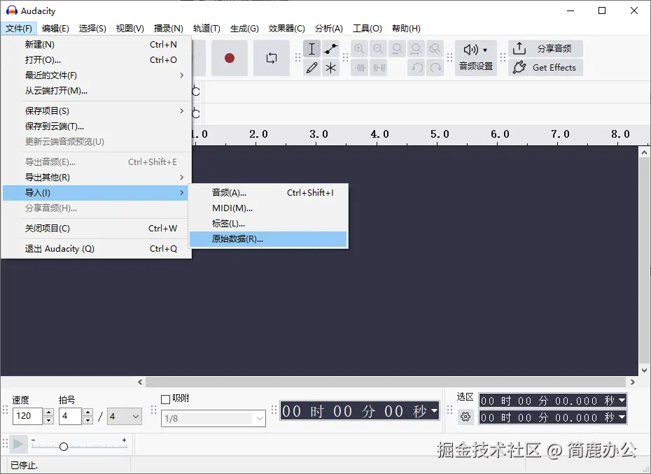Choose 标签(L)... in import submenu
Image resolution: width=651 pixels, height=474 pixels.
(x=268, y=223)
